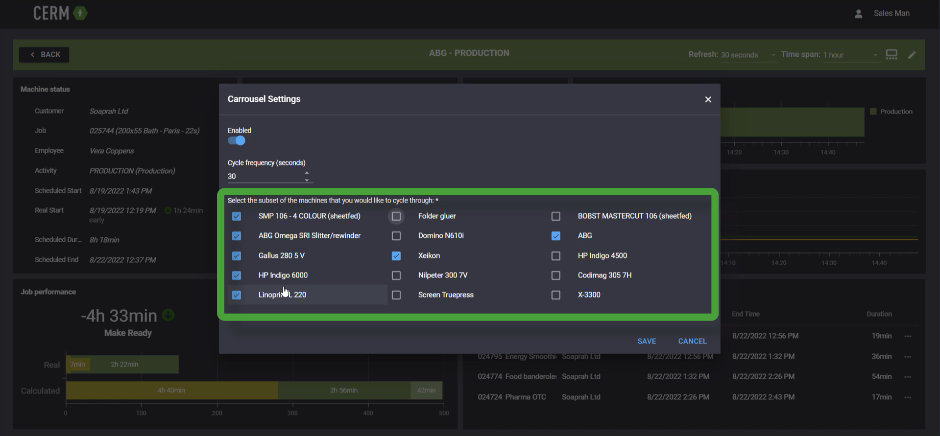Open the Time span dropdown

[850, 55]
